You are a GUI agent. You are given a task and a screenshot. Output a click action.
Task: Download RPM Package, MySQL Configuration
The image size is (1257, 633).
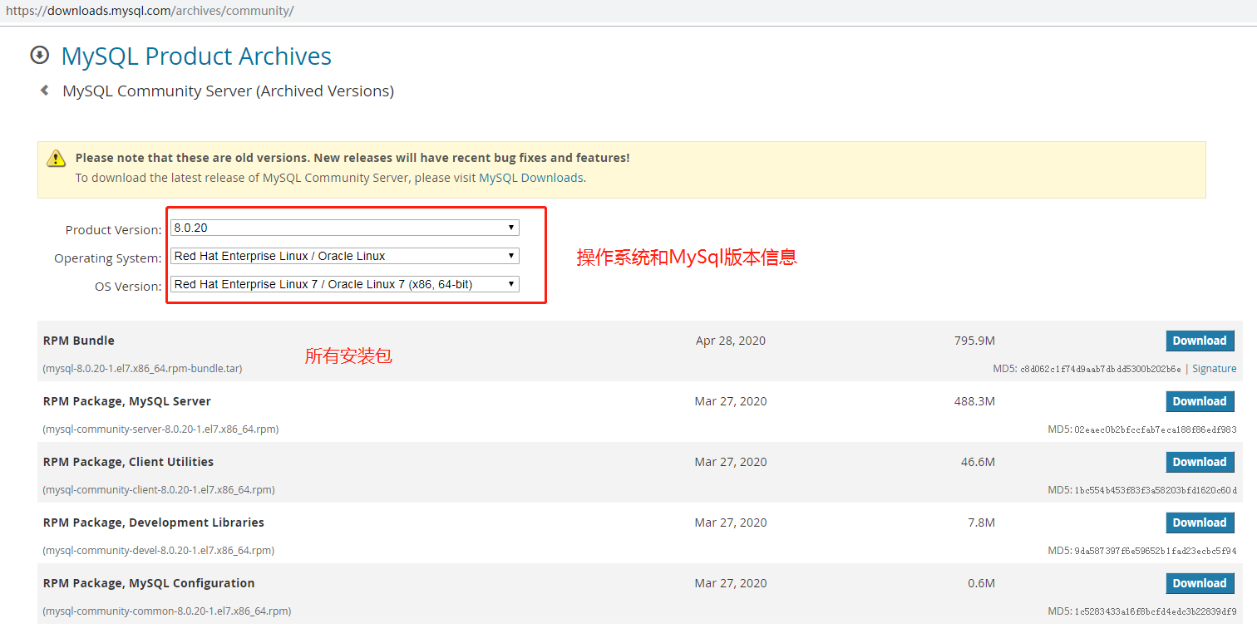click(1200, 583)
